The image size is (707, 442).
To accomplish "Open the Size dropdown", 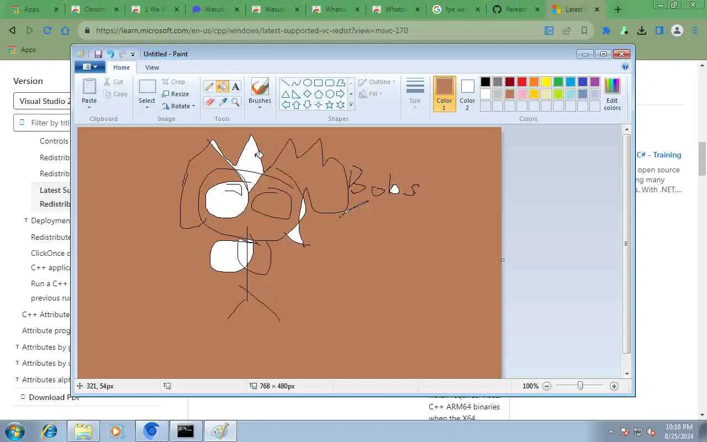I will click(415, 94).
